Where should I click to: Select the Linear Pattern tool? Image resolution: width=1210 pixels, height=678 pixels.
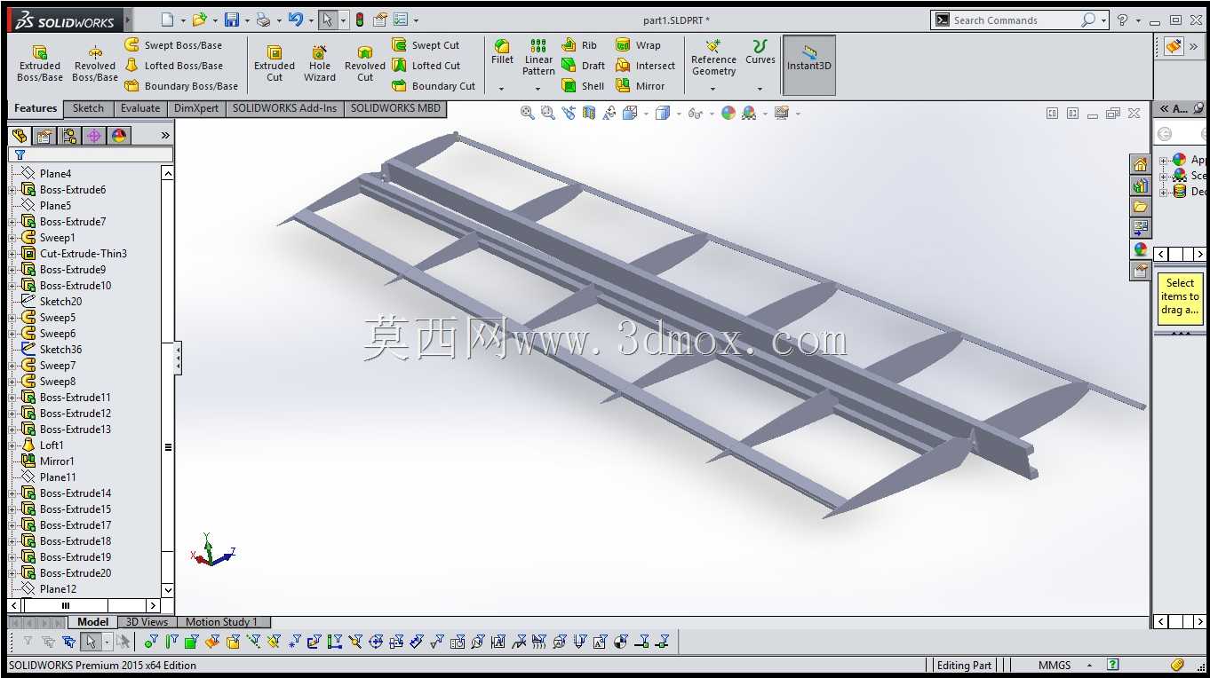click(538, 57)
